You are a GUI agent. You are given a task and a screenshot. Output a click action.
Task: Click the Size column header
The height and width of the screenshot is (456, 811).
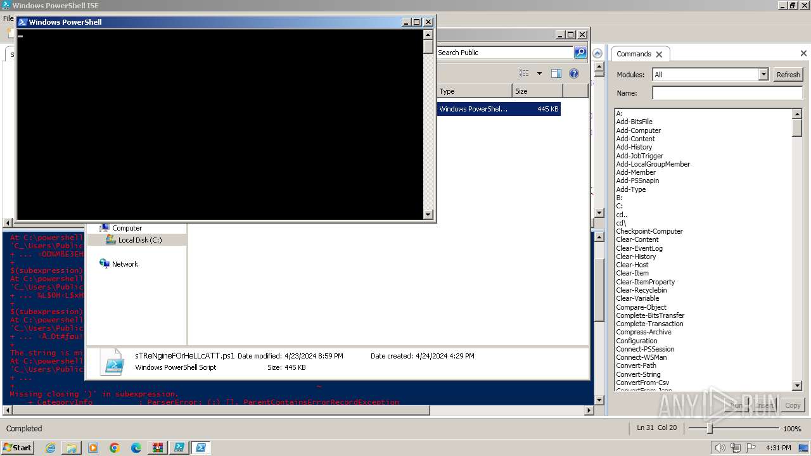click(x=537, y=91)
